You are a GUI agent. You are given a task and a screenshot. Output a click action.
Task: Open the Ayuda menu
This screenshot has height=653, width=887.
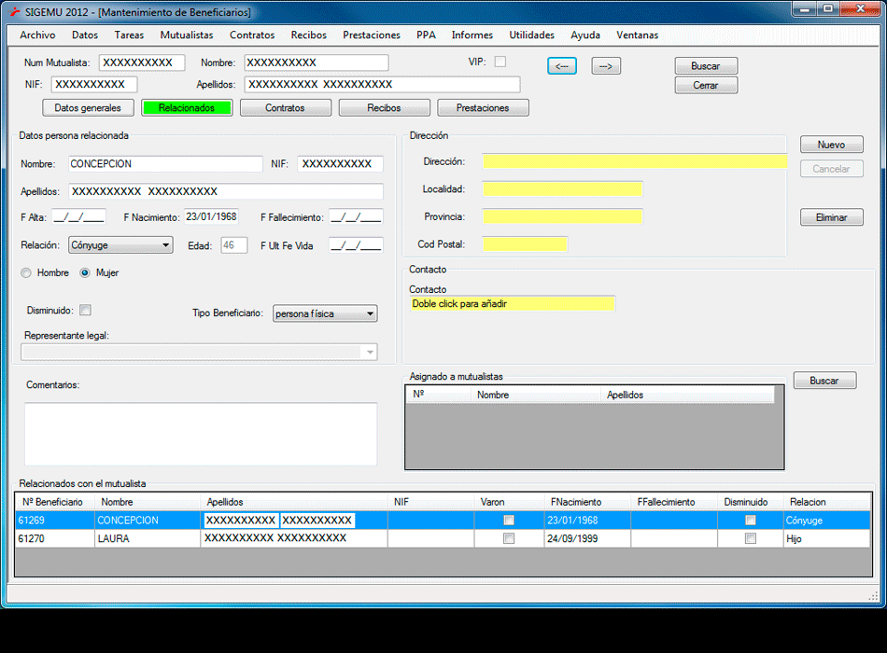585,35
